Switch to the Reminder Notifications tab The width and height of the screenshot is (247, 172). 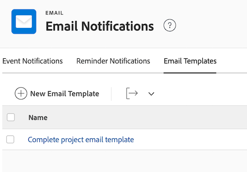click(x=113, y=61)
